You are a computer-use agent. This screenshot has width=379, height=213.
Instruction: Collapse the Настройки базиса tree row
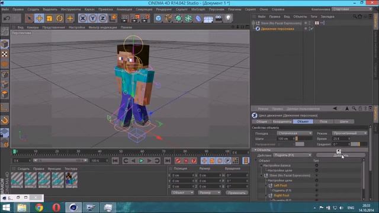(x=261, y=166)
